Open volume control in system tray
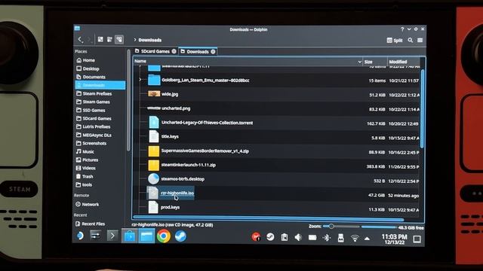 coord(298,238)
